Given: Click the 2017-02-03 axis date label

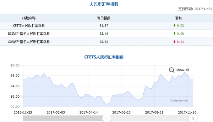Looking at the screenshot, I should [x=56, y=112].
